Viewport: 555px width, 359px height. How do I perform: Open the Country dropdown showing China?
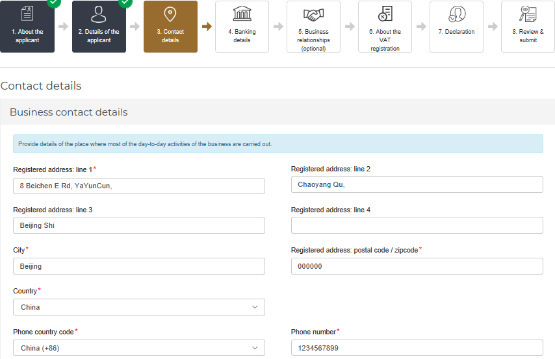coord(139,307)
